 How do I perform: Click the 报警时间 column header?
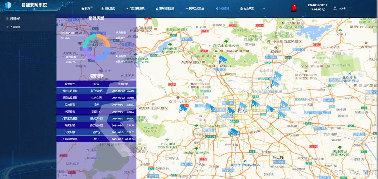[x=123, y=84]
